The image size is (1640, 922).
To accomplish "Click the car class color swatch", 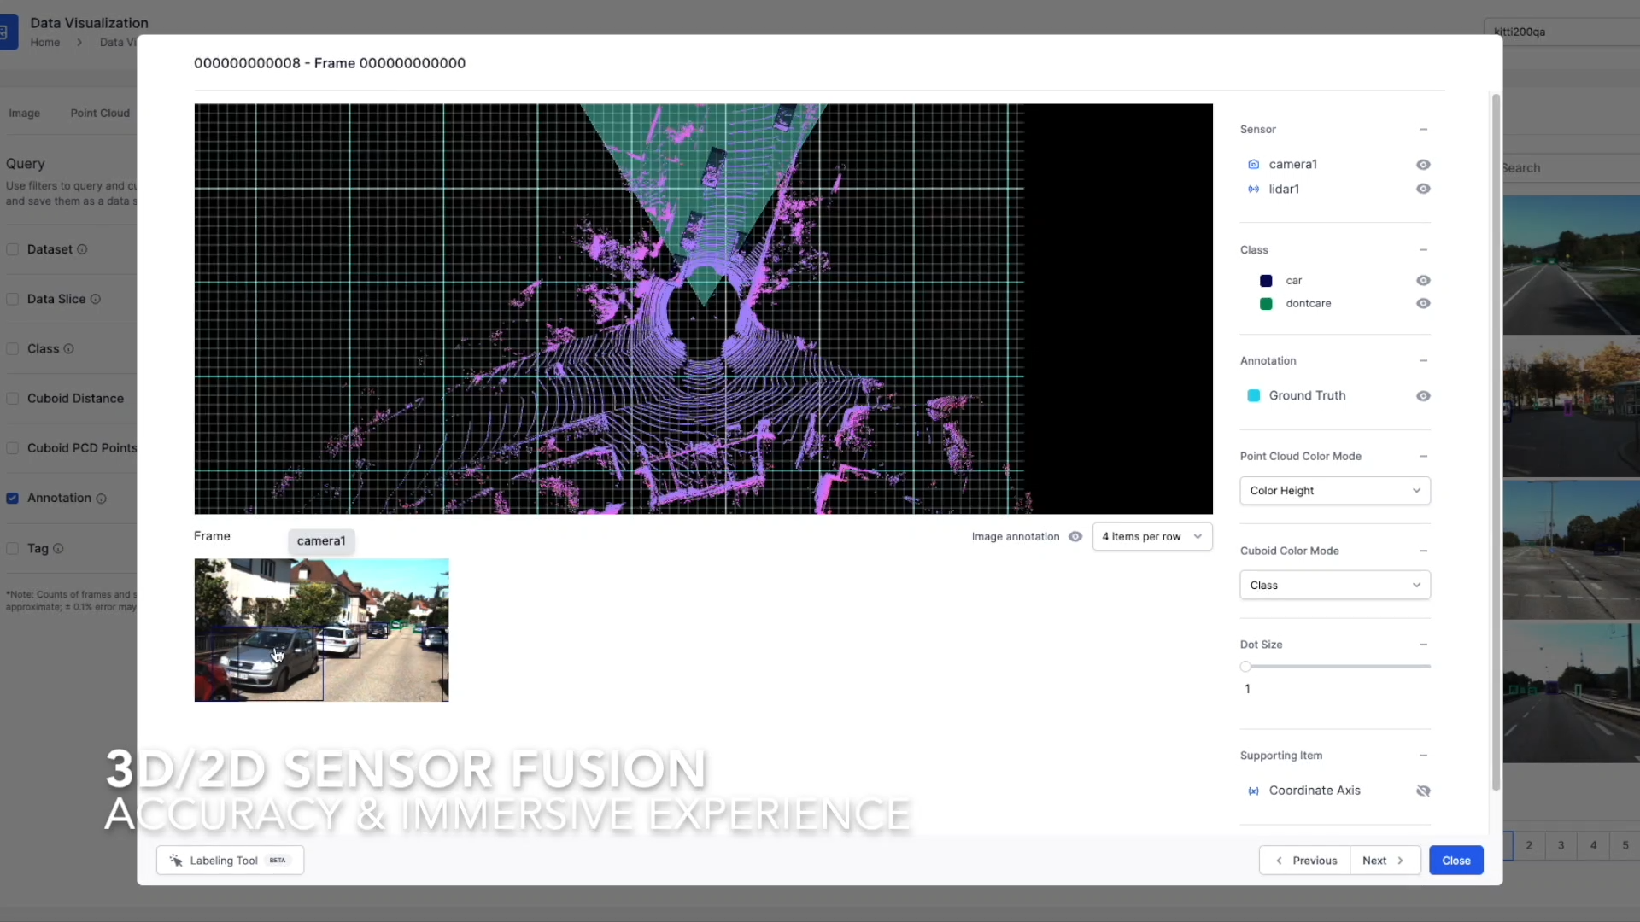I will tap(1266, 279).
